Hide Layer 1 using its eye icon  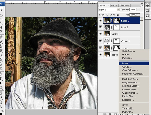click(100, 33)
